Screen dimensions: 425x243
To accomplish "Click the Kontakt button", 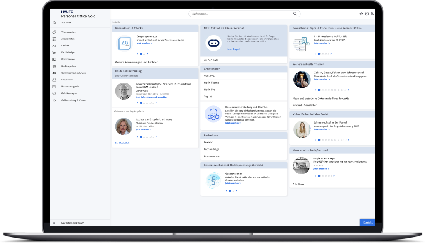I will tap(367, 222).
